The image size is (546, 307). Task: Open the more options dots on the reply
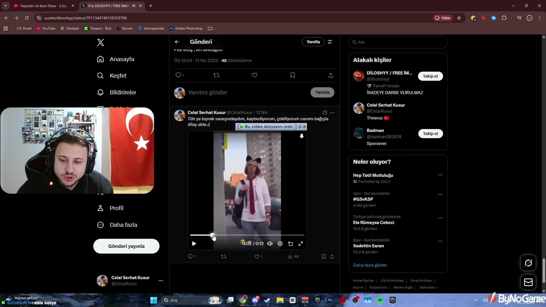pos(332,113)
